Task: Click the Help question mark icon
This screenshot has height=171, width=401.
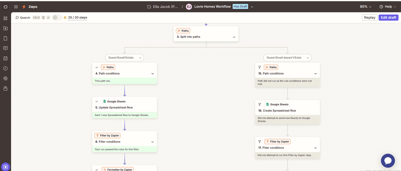Action: coord(381,7)
